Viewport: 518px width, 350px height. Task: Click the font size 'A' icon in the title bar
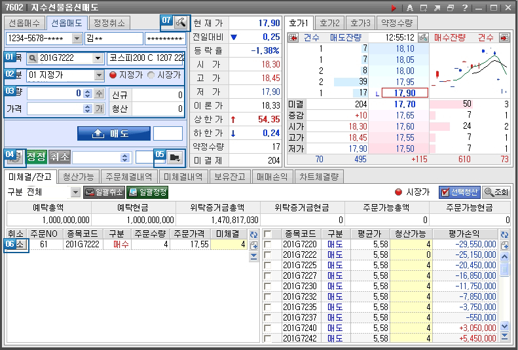410,8
